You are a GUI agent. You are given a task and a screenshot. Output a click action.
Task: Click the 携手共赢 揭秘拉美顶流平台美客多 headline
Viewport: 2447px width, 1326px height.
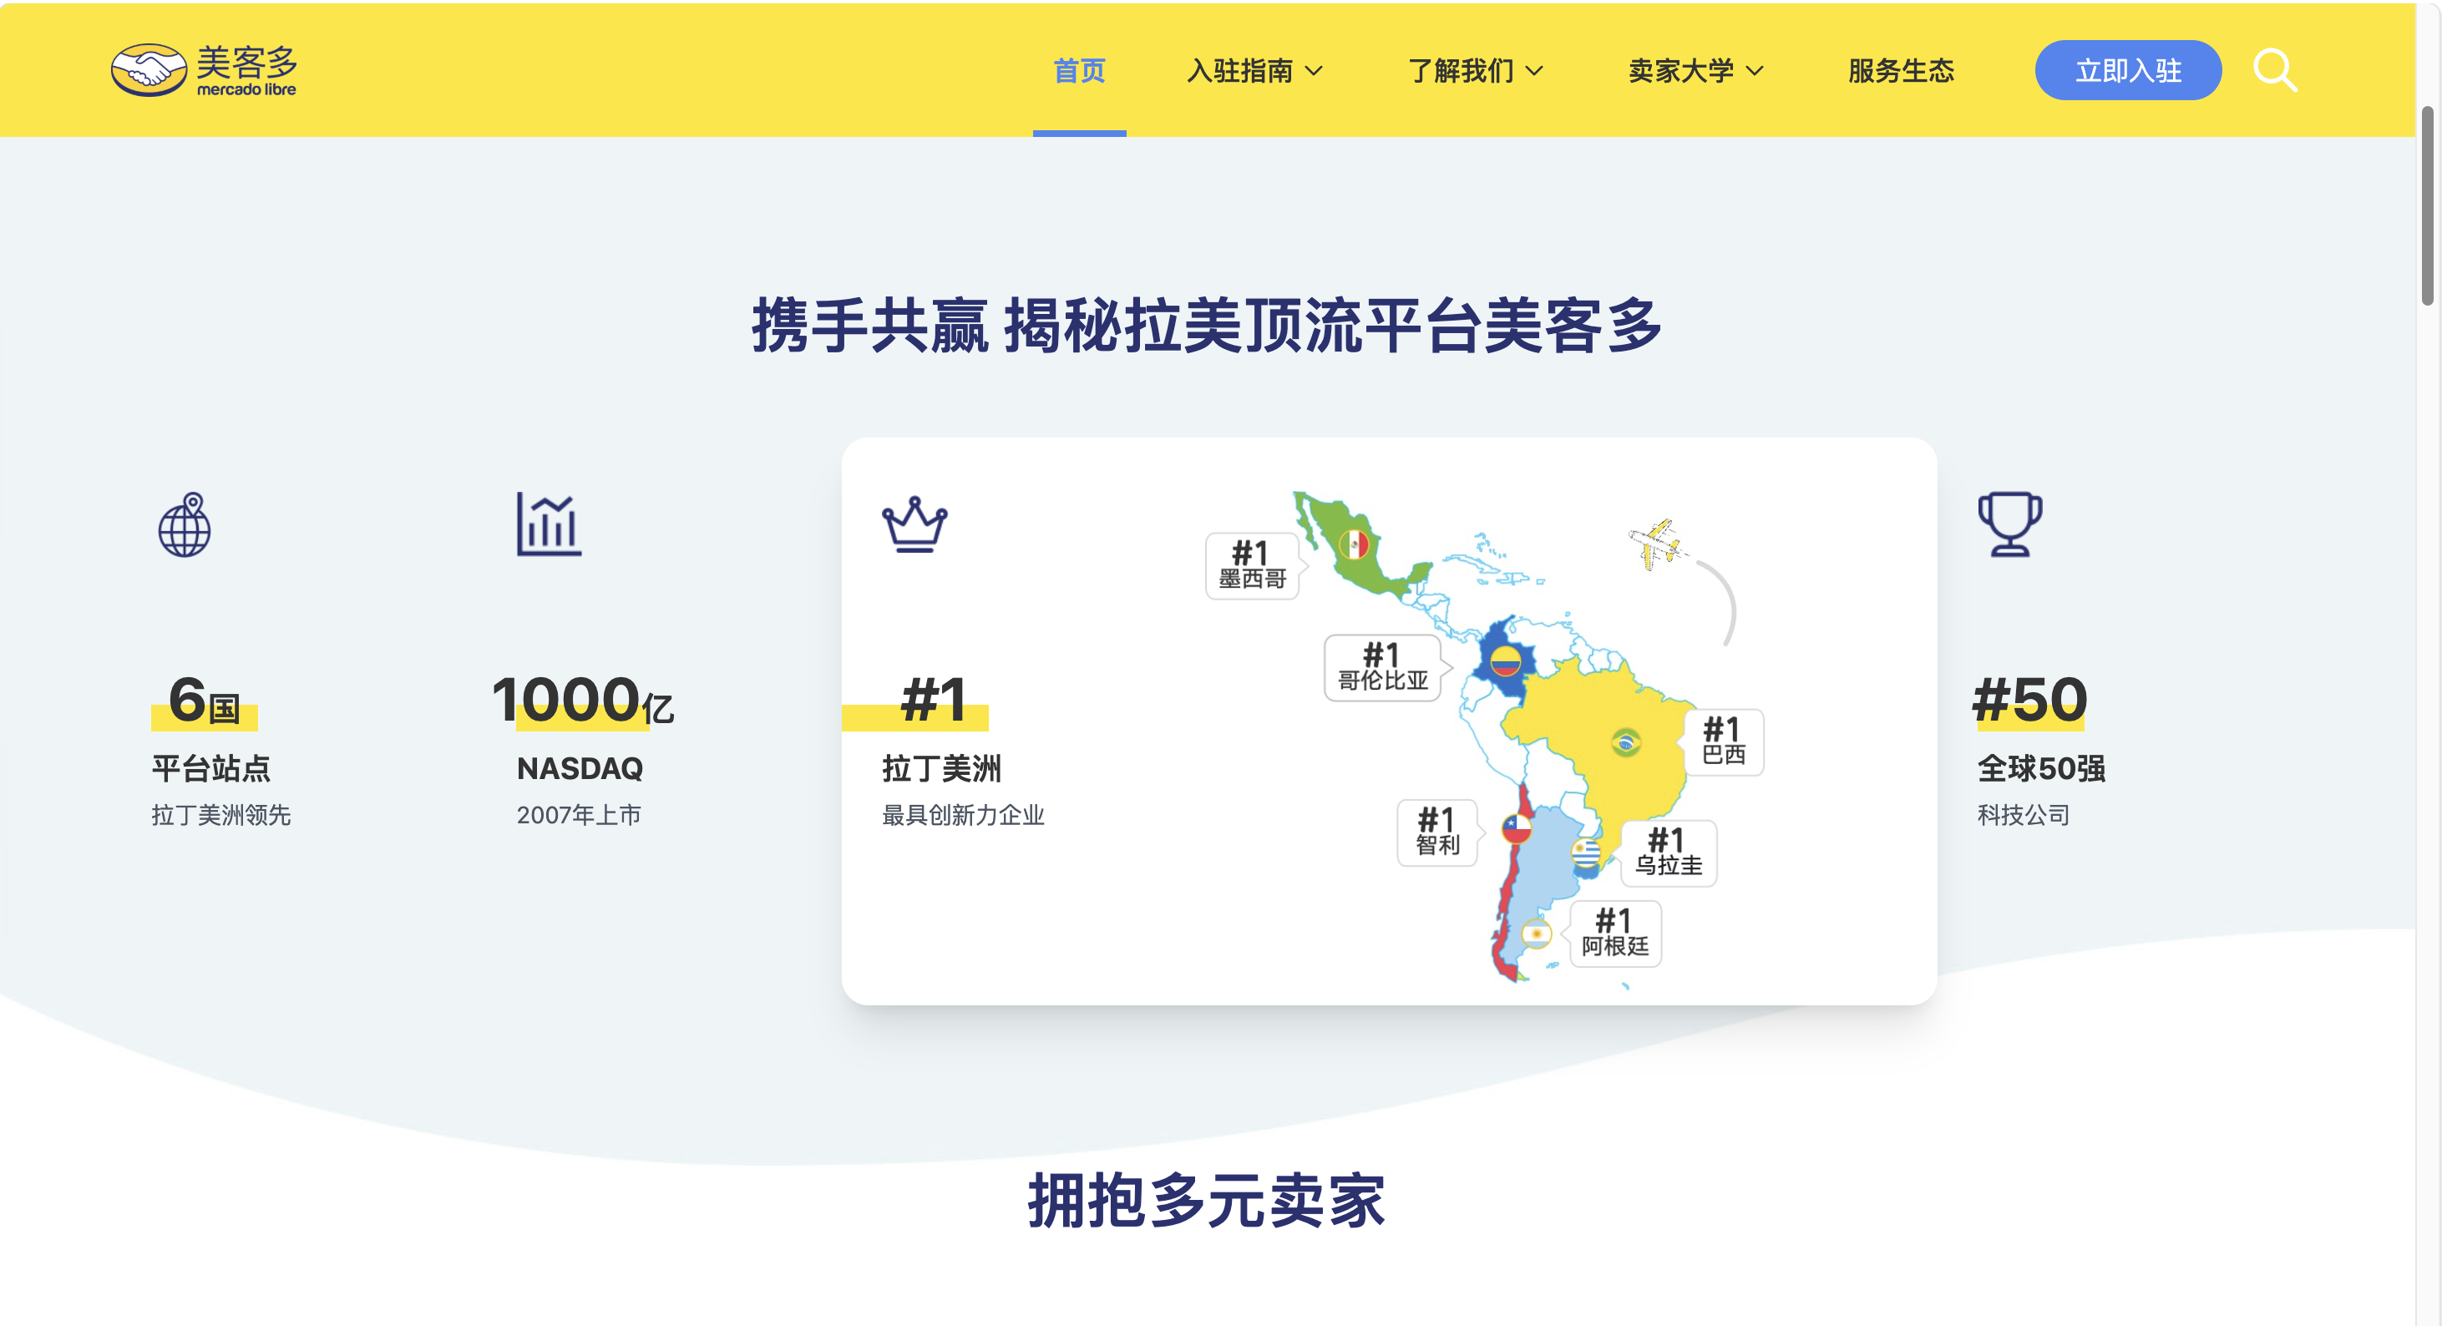click(1208, 326)
